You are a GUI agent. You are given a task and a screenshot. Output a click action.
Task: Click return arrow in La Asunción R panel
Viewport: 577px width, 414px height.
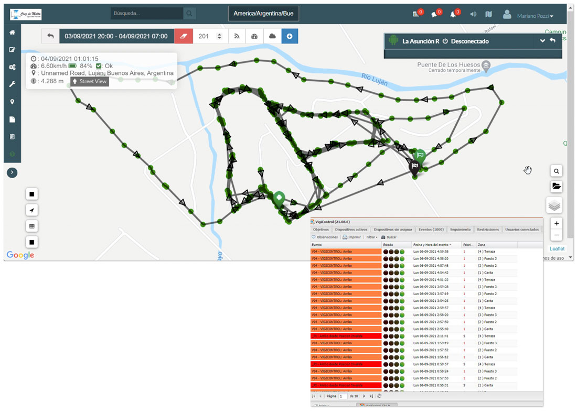552,40
